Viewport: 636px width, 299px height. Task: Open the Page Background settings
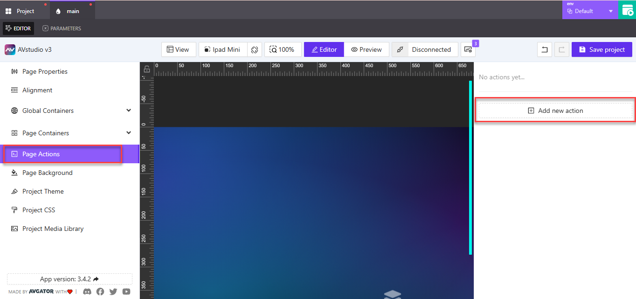pyautogui.click(x=47, y=173)
